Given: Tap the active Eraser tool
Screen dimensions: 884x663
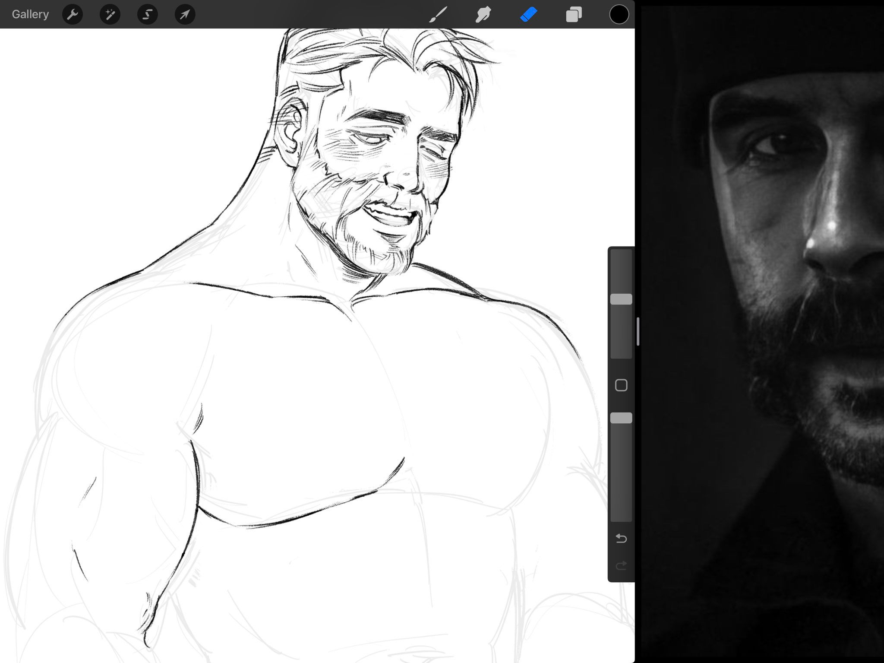Looking at the screenshot, I should 528,14.
